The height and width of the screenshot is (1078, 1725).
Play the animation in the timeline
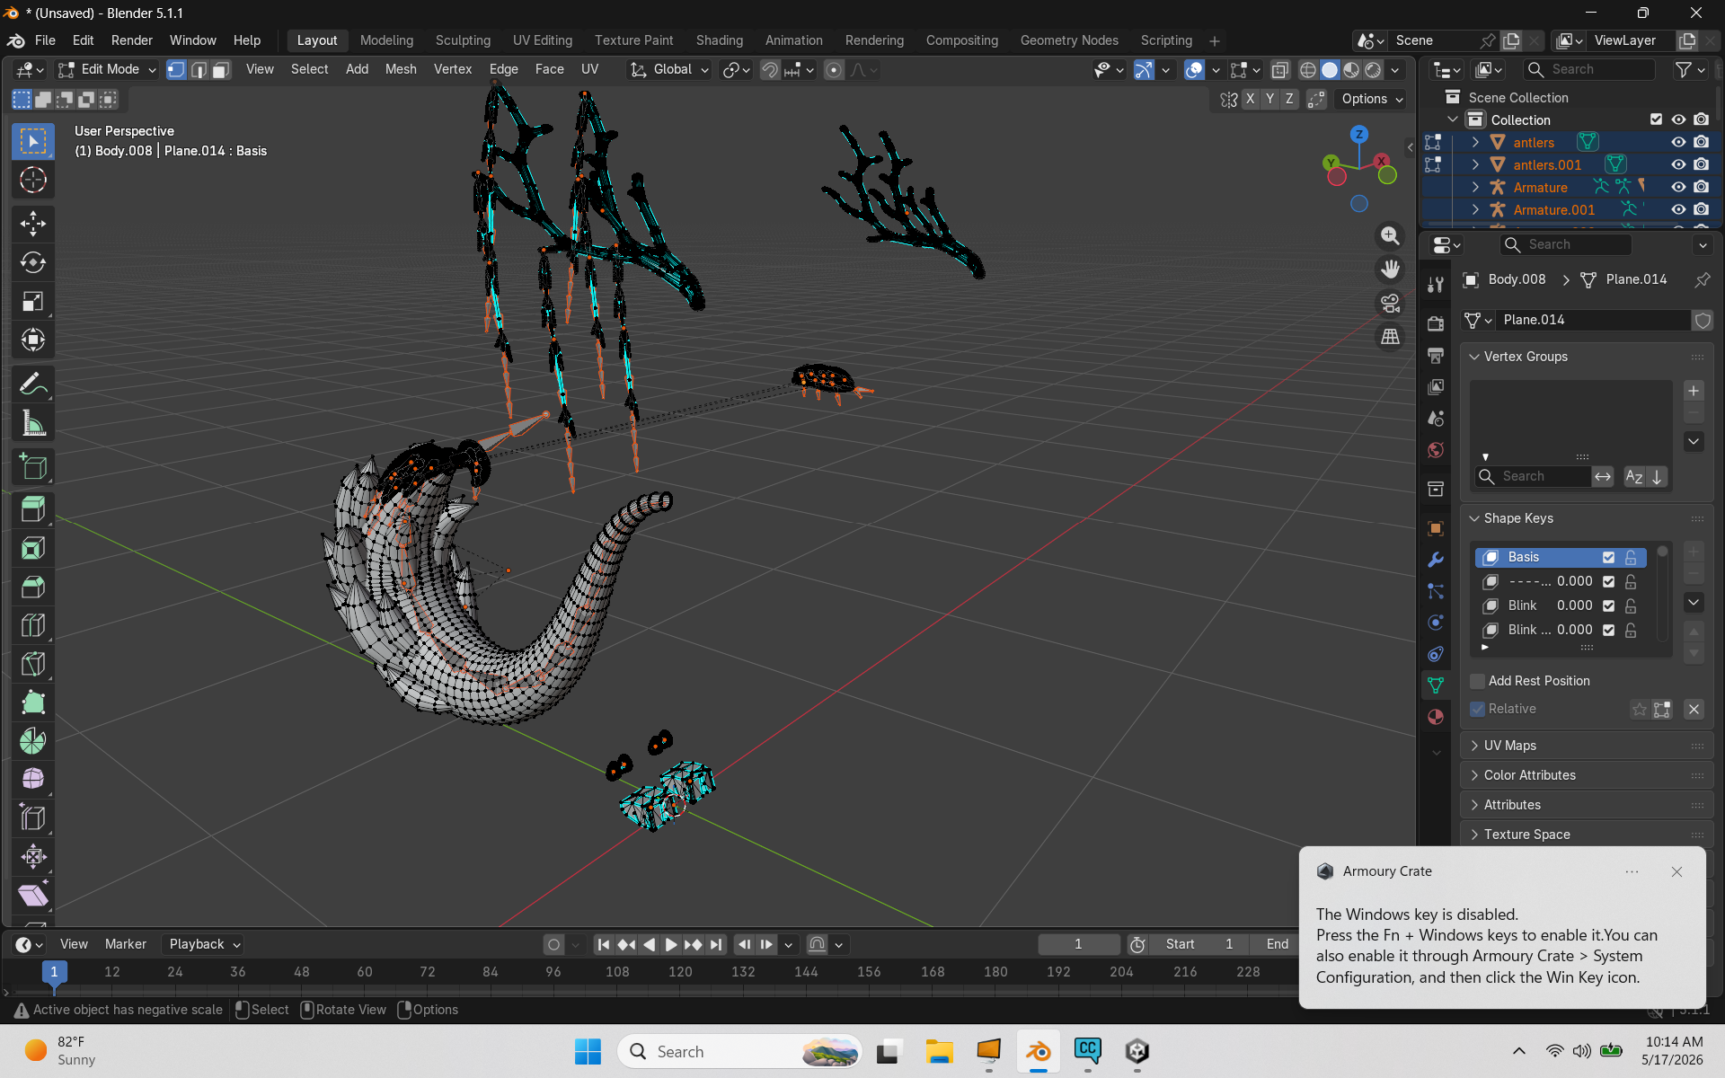(x=670, y=944)
